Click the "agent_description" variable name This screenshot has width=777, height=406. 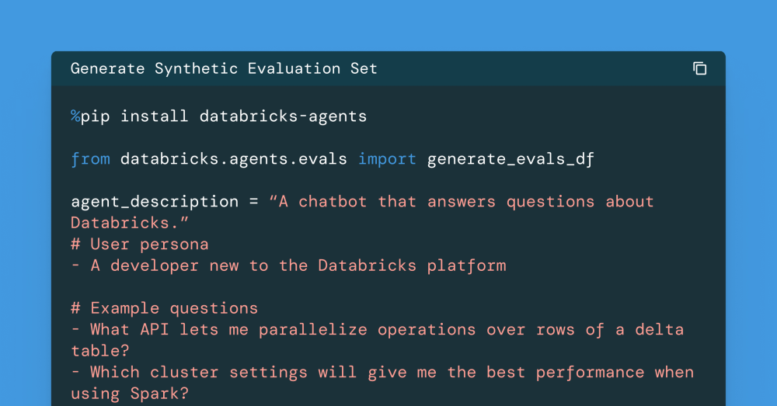(x=155, y=202)
